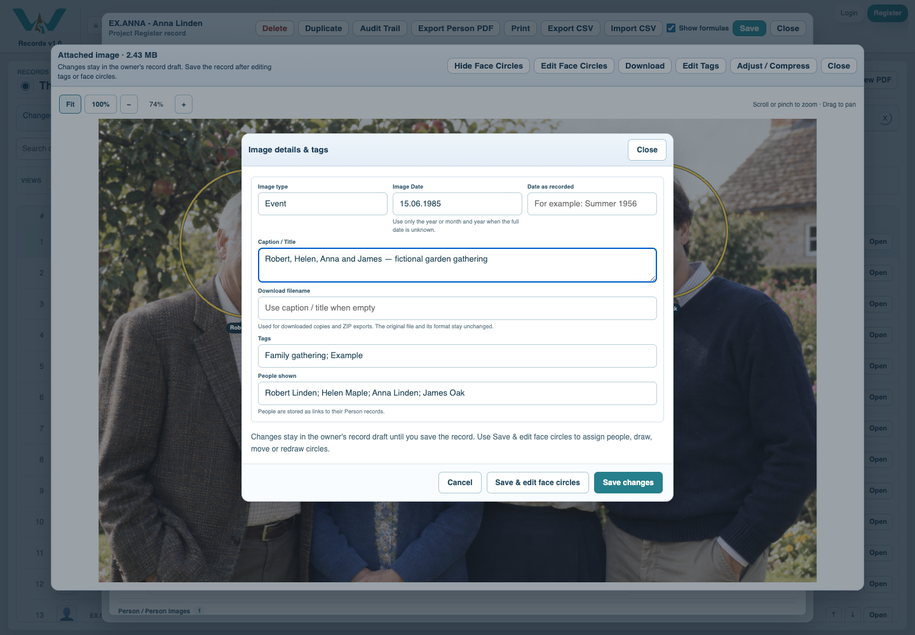
Task: Click the Hide Face Circles toggle button
Action: [x=489, y=66]
